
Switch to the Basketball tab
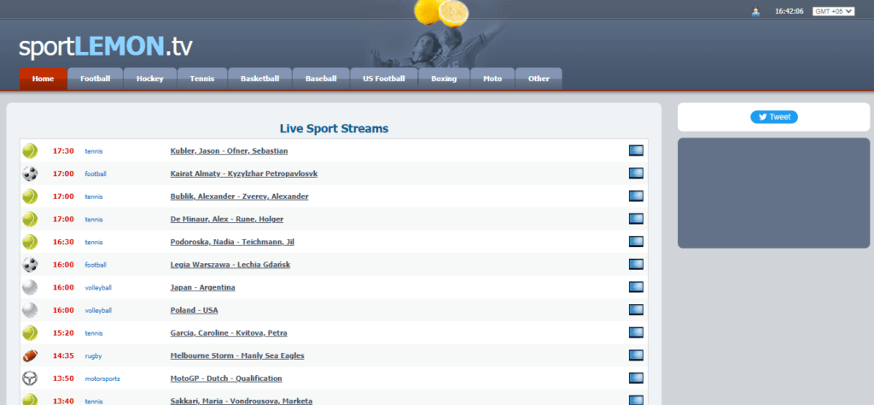259,79
